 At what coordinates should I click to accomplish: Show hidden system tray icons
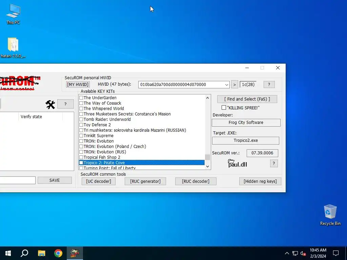[x=287, y=253]
